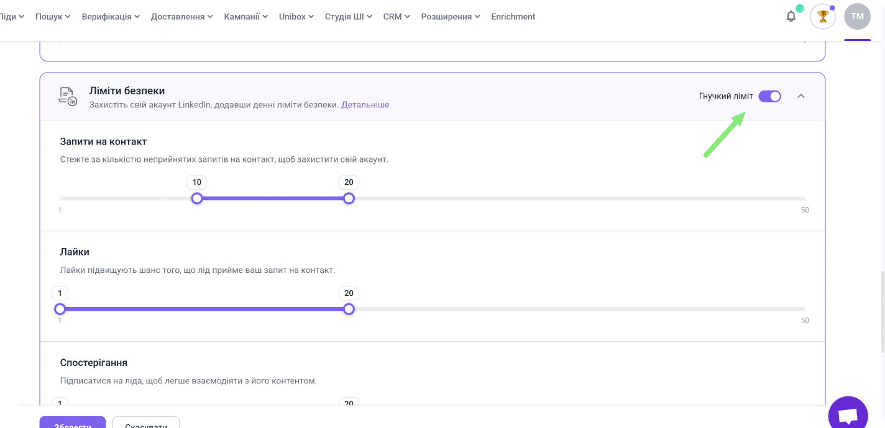The height and width of the screenshot is (428, 885).
Task: Open the Unibox menu
Action: [296, 17]
